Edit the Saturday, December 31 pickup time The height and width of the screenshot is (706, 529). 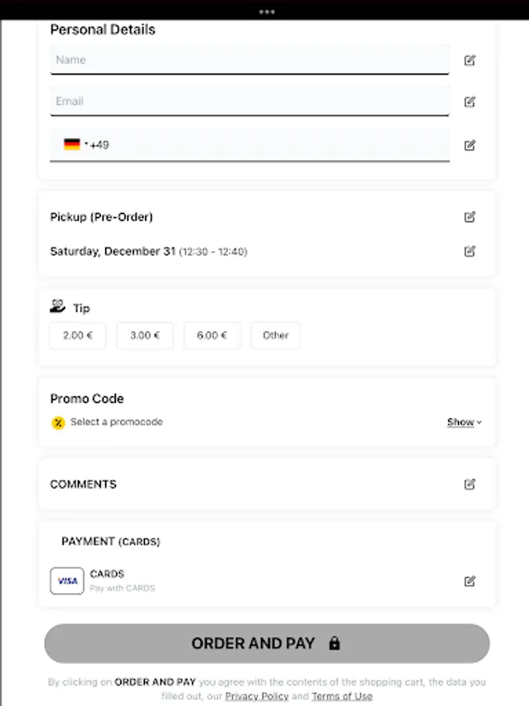pos(469,252)
